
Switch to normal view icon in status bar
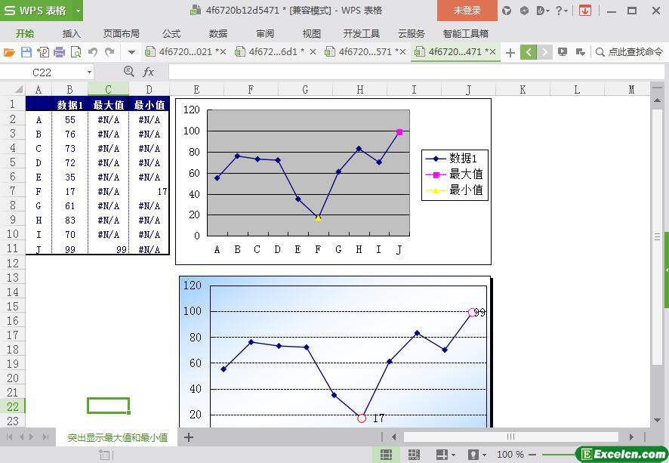(x=386, y=455)
